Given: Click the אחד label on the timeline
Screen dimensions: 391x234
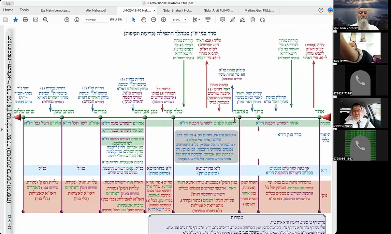Looking at the screenshot, I should tap(319, 111).
